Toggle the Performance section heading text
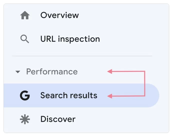 pos(52,72)
